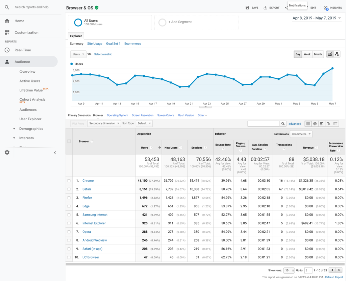The height and width of the screenshot is (281, 346).
Task: Click the Users column sort arrow
Action: tap(159, 147)
